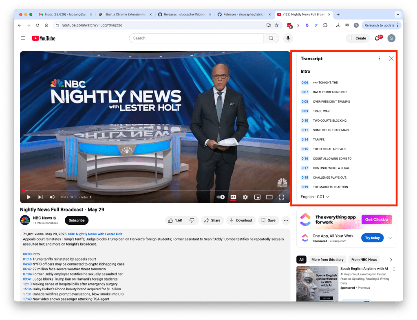The image size is (417, 320).
Task: Switch to theater mode view
Action: pos(269,197)
